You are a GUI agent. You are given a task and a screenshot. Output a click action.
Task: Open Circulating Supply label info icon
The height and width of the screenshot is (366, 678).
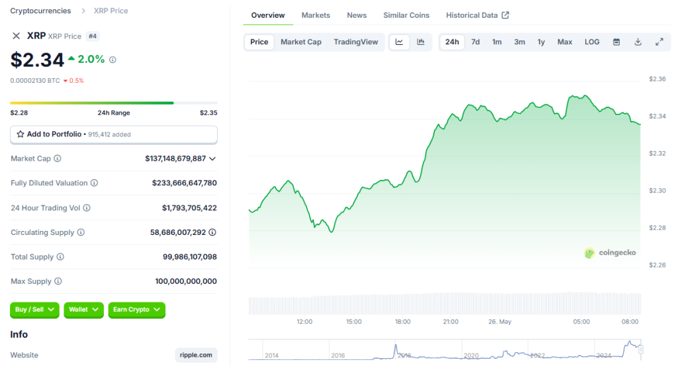pos(81,232)
